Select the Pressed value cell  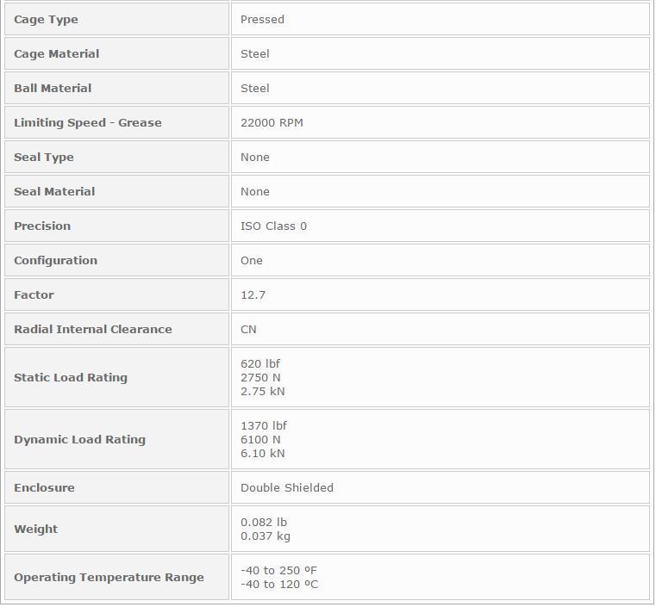[x=440, y=19]
